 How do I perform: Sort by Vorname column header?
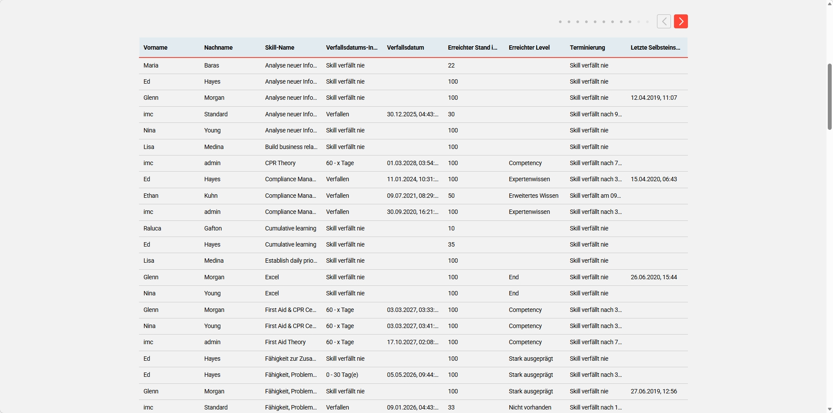pyautogui.click(x=155, y=47)
